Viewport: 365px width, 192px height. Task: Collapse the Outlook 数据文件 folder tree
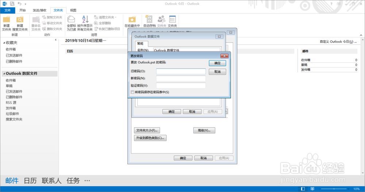(4, 73)
